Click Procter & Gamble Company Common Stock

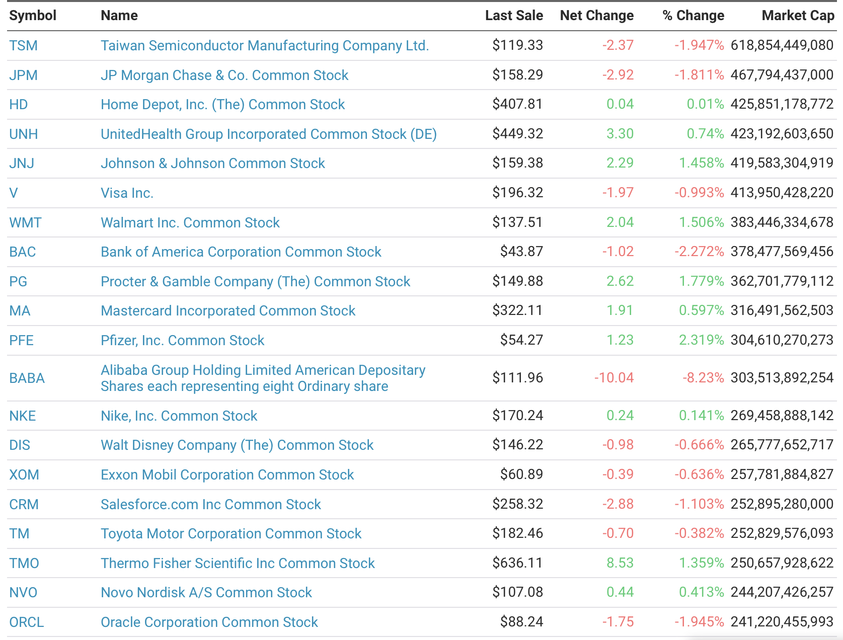(256, 282)
